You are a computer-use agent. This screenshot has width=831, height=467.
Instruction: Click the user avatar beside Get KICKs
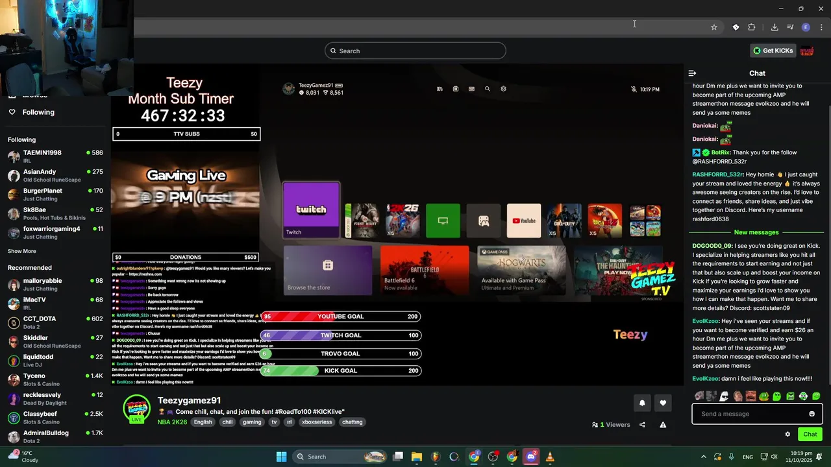click(x=807, y=51)
